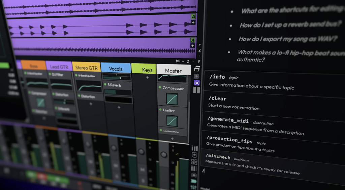Viewport: 345px width, 190px height.
Task: Open the Master Limiter curve display
Action: point(172,121)
